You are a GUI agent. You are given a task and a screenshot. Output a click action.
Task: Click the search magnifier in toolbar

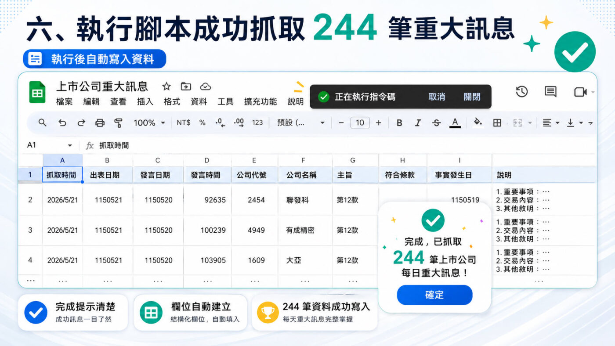pyautogui.click(x=43, y=123)
